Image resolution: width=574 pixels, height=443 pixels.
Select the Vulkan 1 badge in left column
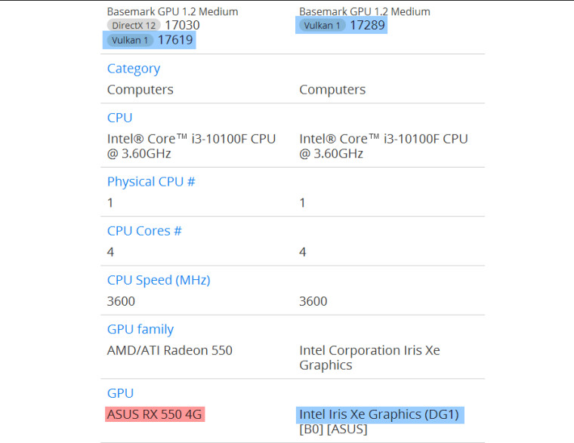point(129,40)
